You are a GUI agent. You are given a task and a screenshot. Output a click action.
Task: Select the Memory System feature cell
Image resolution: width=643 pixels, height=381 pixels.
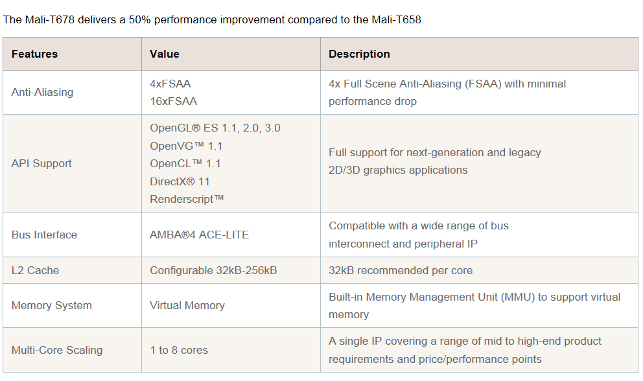pos(51,305)
